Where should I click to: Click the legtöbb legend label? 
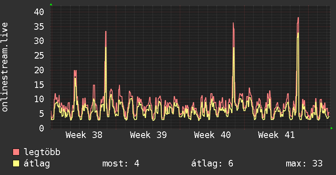point(42,152)
